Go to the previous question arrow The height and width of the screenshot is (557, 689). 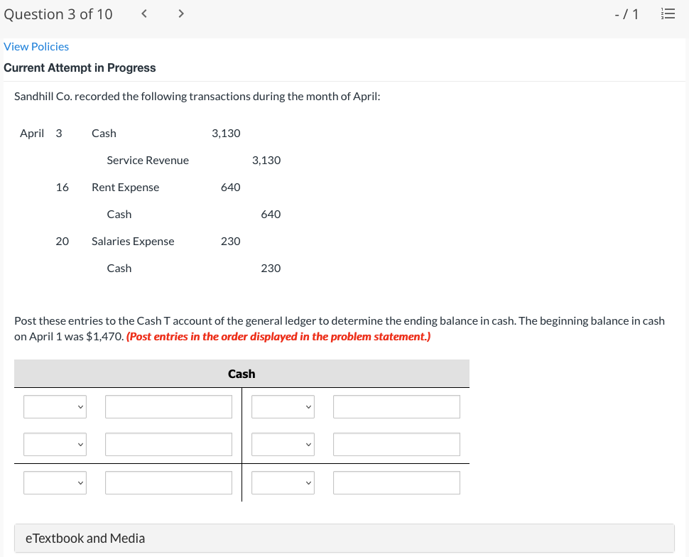(144, 14)
